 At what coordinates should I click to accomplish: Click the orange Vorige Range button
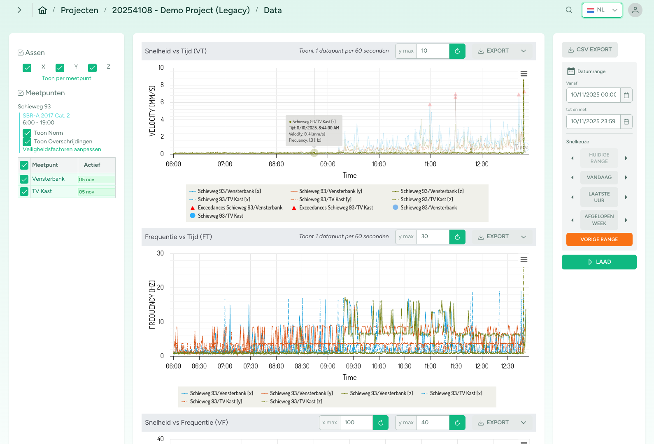click(x=599, y=239)
